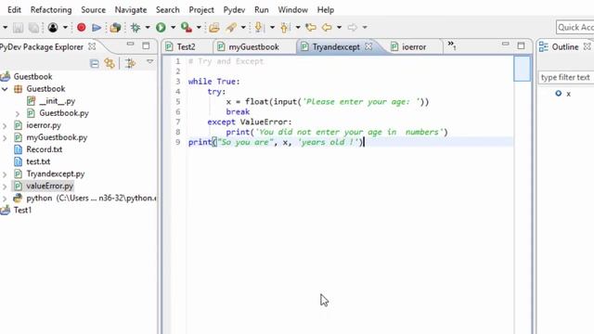This screenshot has height=334, width=594.
Task: Expand the Guestbook.py tree node
Action: [x=18, y=113]
